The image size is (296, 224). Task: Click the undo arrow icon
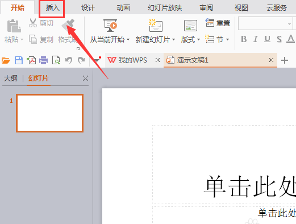click(x=69, y=60)
